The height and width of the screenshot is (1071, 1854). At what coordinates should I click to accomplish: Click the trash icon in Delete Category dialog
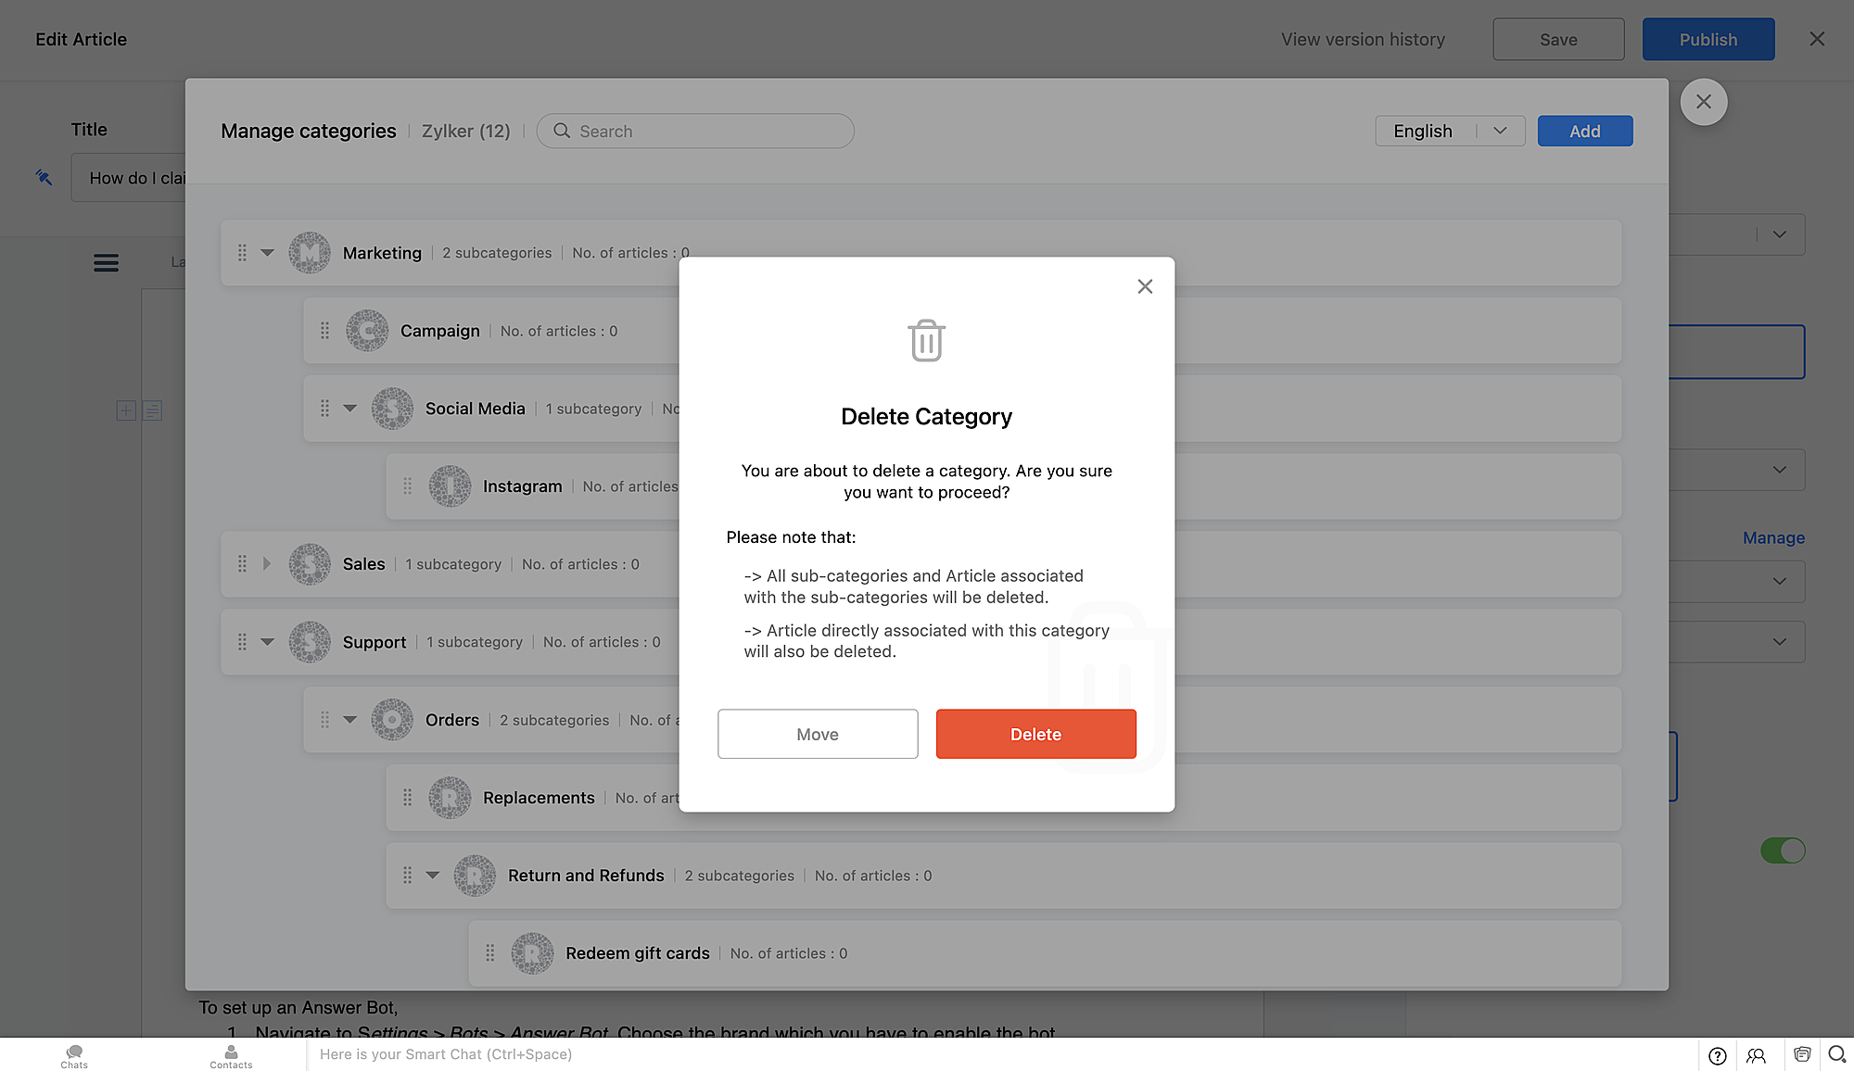[x=926, y=341]
